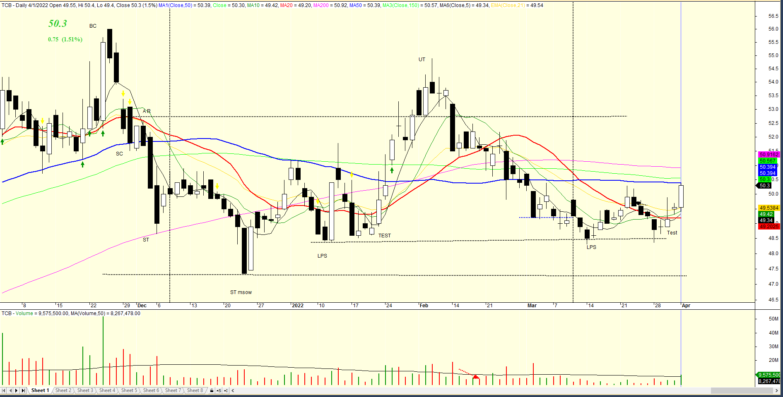The image size is (783, 397).
Task: Select the Sheet 8 tab
Action: (x=195, y=390)
